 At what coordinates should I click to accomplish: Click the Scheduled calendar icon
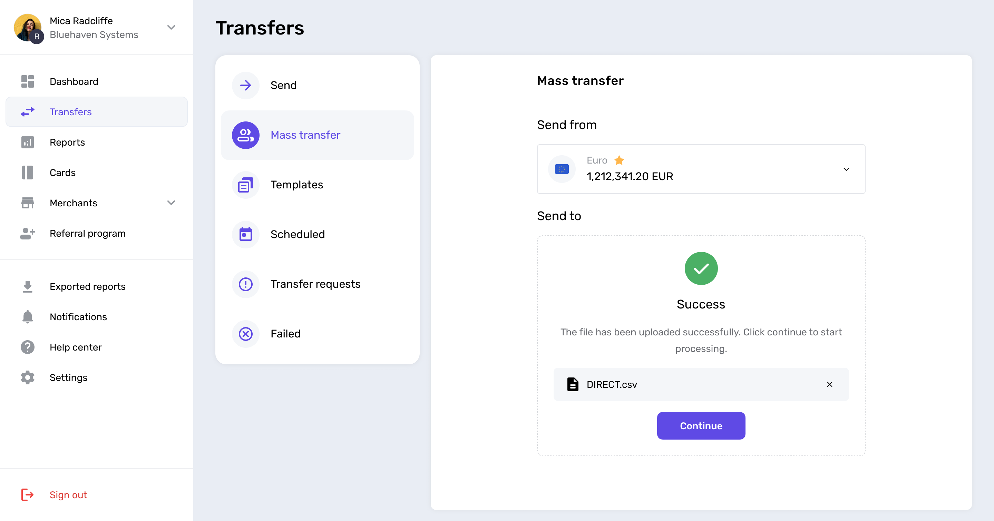(x=245, y=235)
